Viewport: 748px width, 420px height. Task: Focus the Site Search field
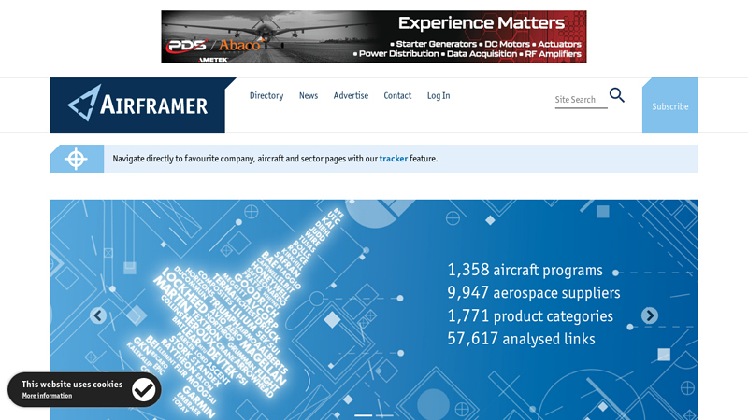tap(581, 100)
